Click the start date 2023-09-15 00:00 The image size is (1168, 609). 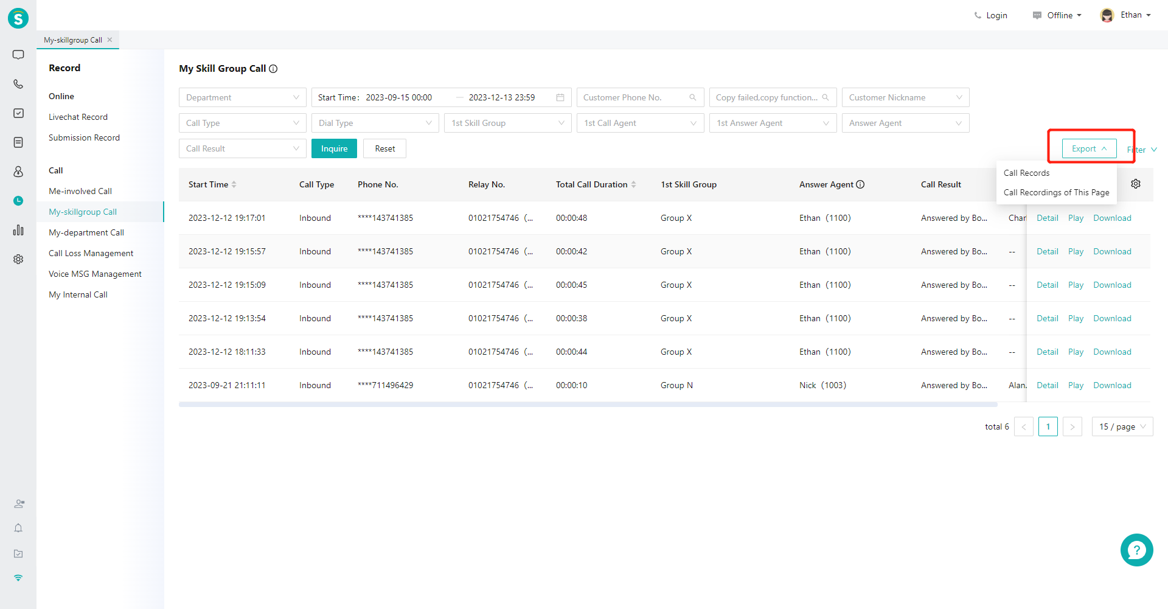[398, 97]
